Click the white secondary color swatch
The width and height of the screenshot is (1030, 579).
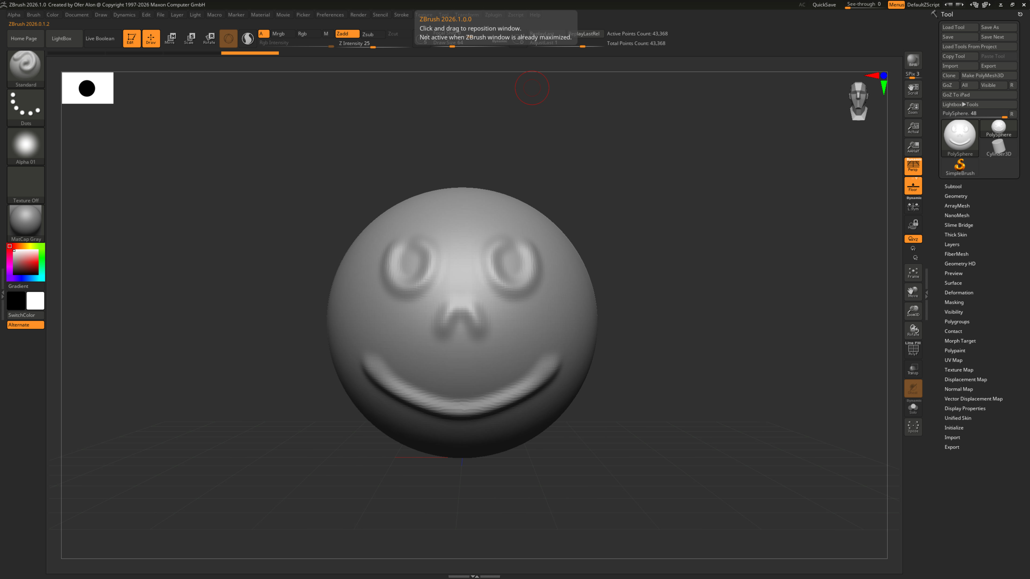35,301
